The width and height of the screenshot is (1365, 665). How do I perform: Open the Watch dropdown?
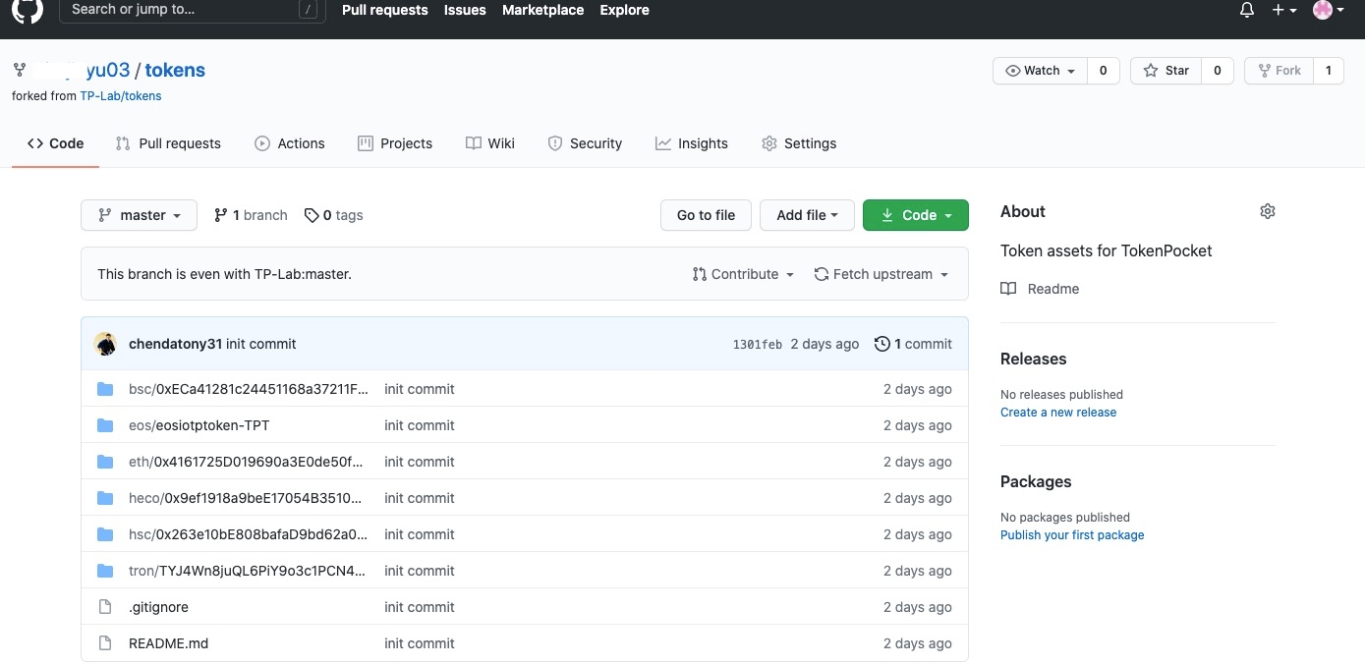[x=1040, y=71]
